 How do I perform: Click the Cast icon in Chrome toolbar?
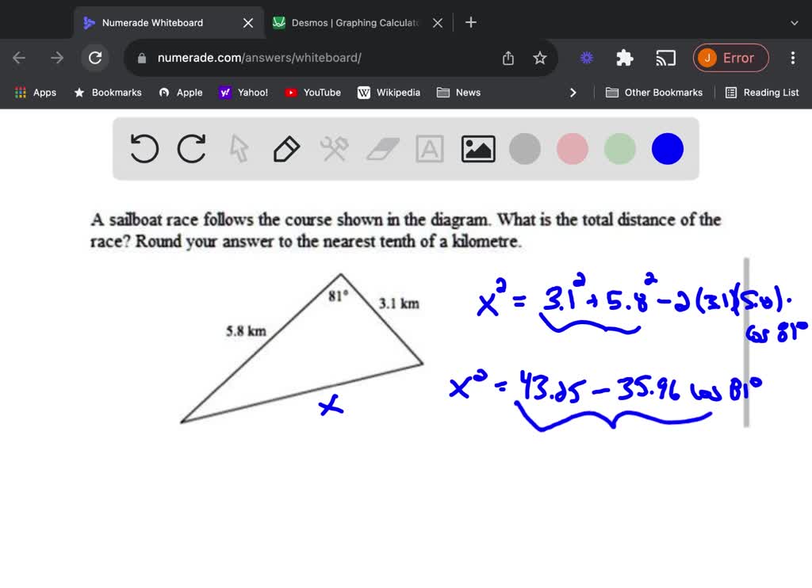(x=665, y=57)
